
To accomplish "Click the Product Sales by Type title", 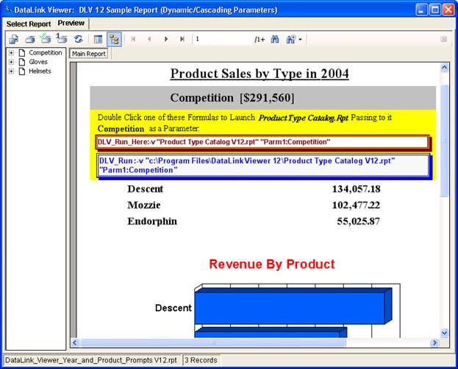I will (260, 74).
